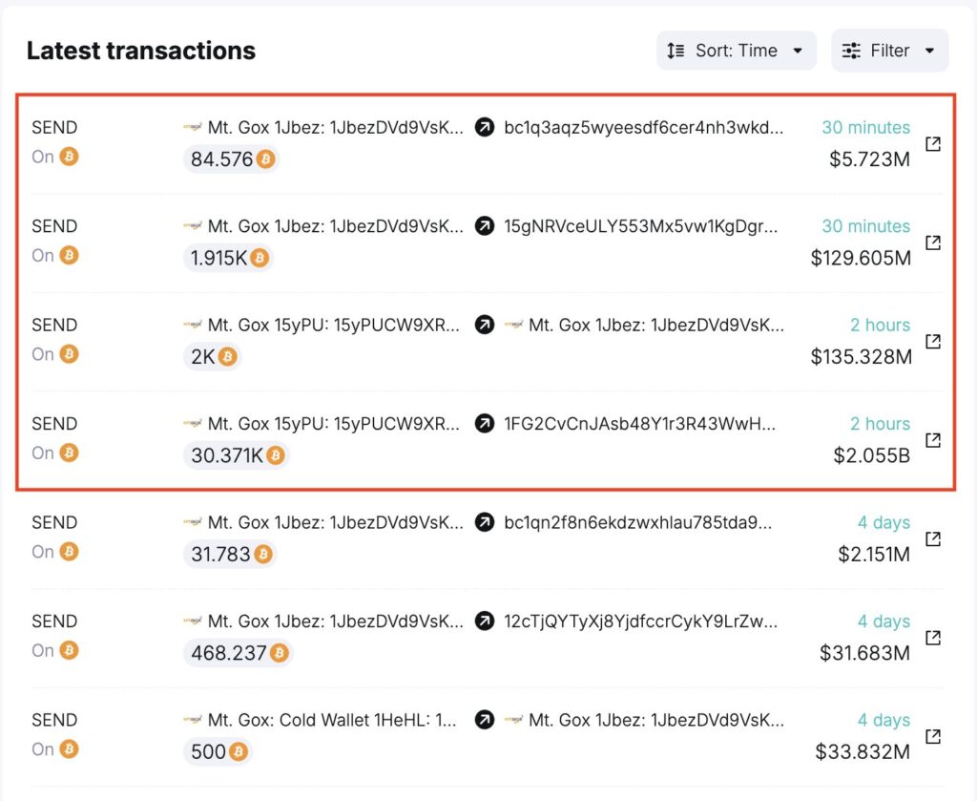Open the Filter dropdown

point(889,51)
